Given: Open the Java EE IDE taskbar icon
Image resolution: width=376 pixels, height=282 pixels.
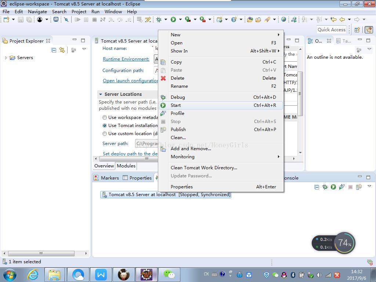Looking at the screenshot, I should coord(146,275).
